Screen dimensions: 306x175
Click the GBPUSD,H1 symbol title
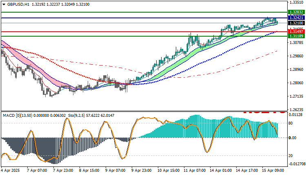[18, 4]
